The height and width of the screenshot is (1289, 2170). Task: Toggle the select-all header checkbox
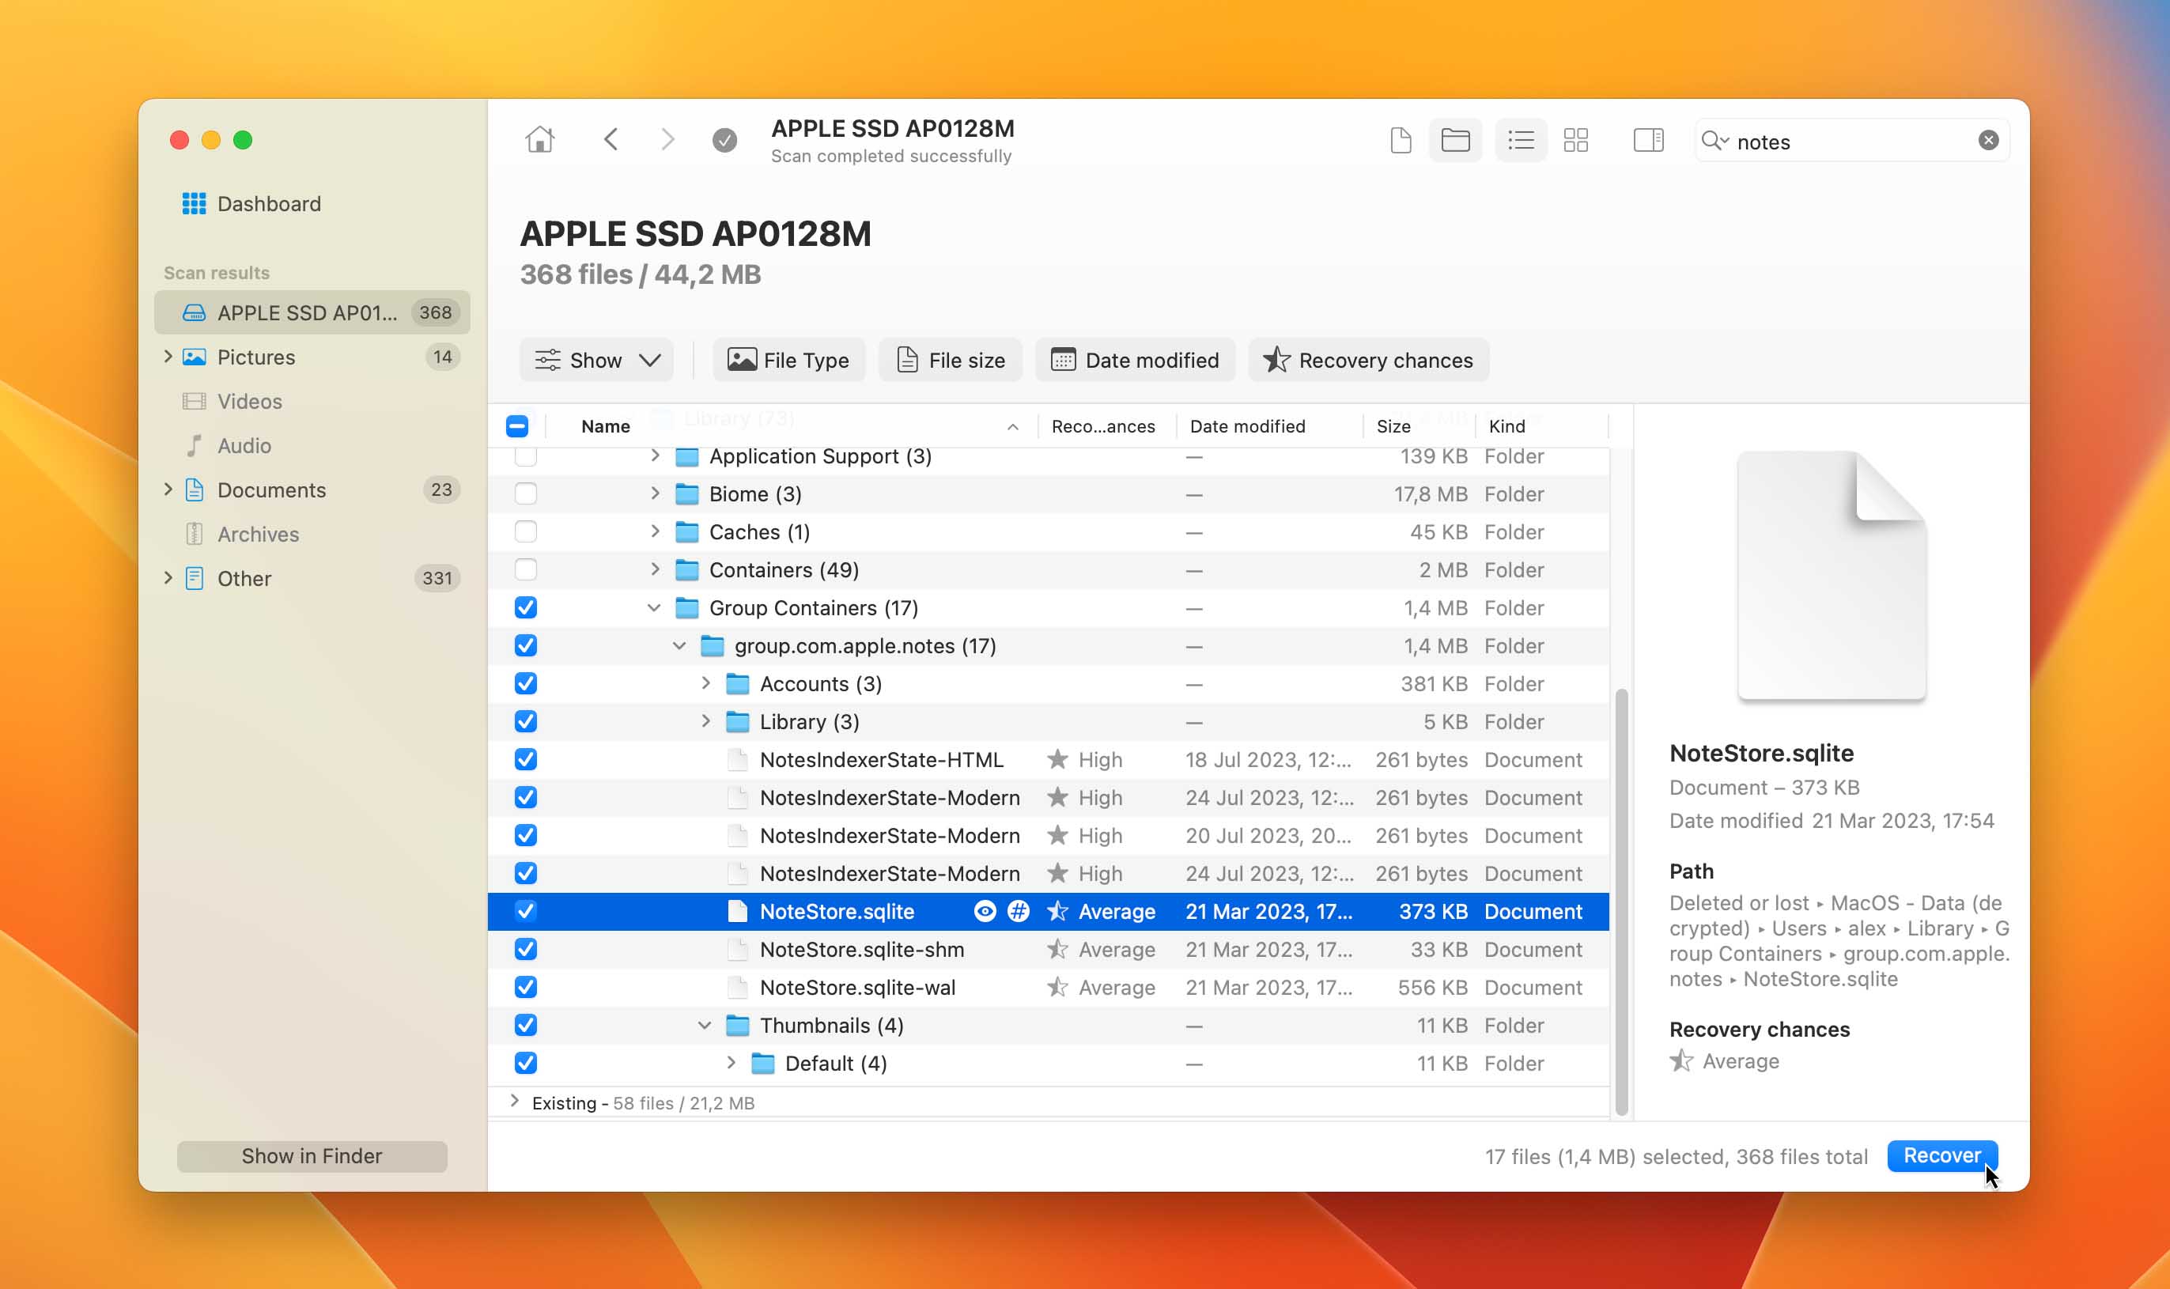[x=516, y=426]
